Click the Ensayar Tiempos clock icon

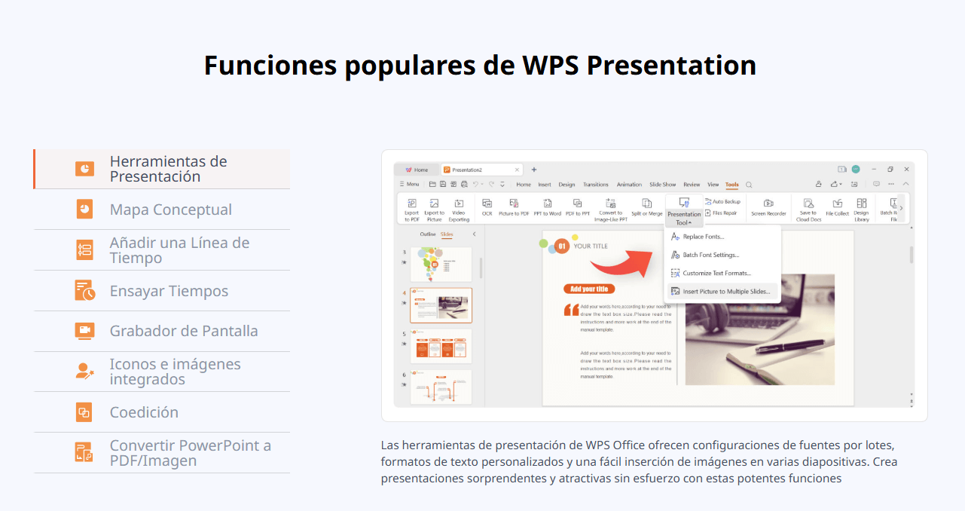point(84,290)
